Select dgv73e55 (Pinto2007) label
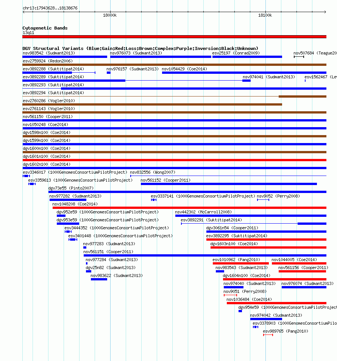337x361 pixels. tap(71, 188)
